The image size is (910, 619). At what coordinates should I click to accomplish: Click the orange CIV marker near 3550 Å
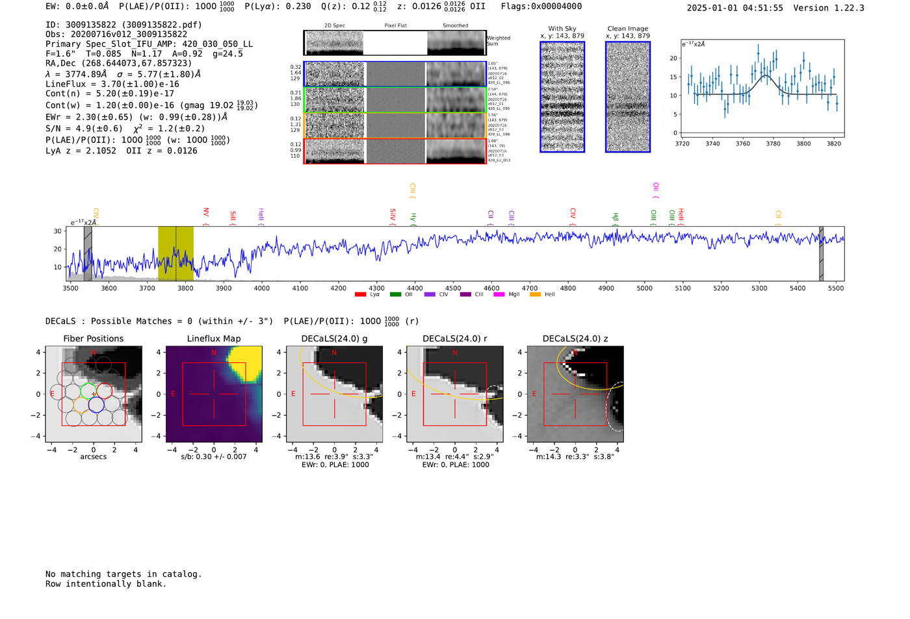point(96,216)
